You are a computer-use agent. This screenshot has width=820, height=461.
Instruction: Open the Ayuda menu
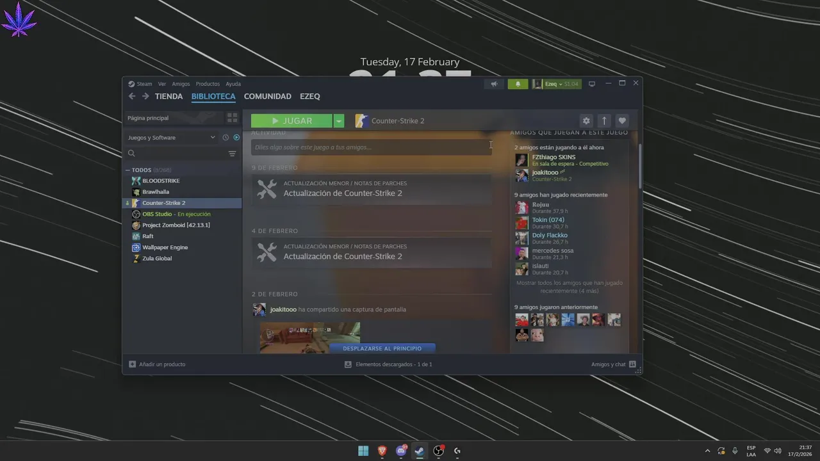(x=233, y=84)
